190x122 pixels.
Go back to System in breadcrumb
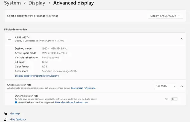[12, 3]
